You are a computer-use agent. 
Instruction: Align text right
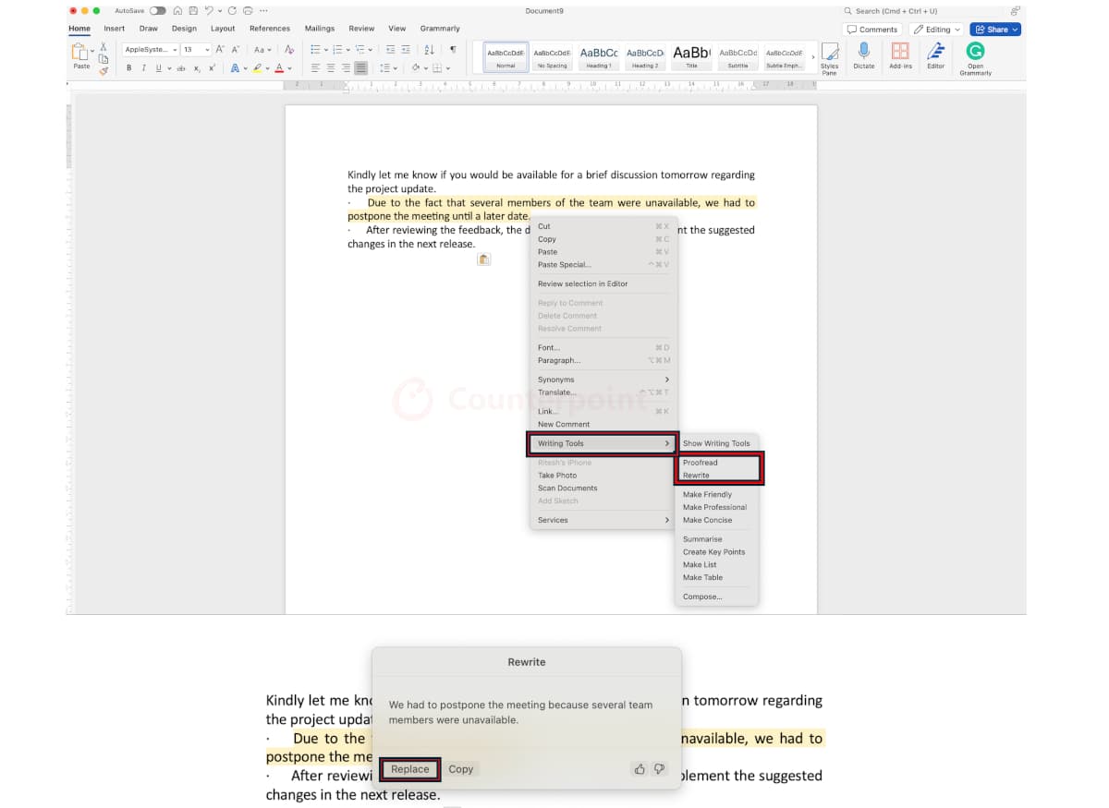click(346, 68)
